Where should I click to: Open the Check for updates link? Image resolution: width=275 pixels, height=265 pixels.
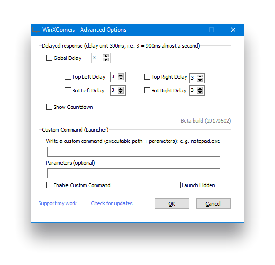(112, 203)
